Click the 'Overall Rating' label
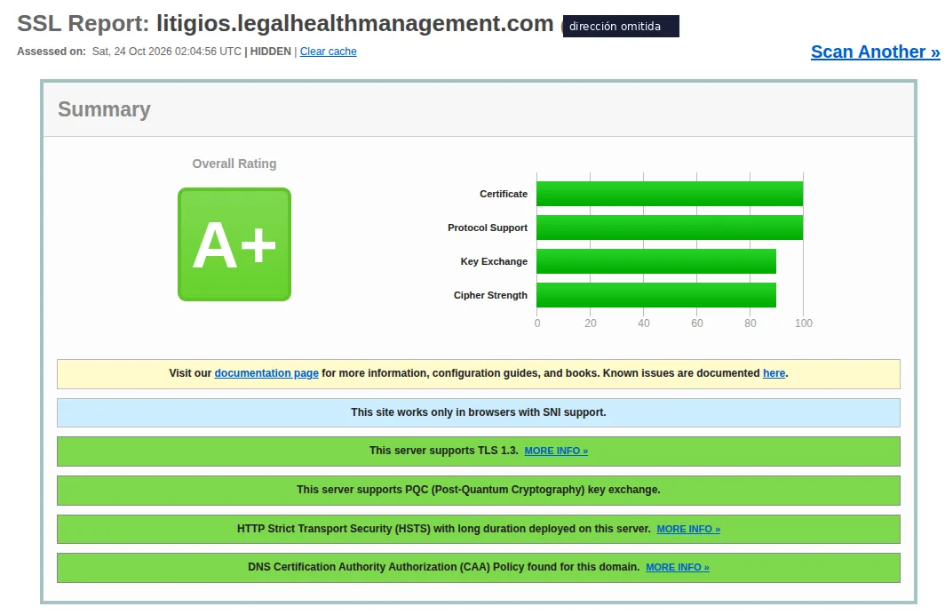945x615 pixels. coord(234,164)
